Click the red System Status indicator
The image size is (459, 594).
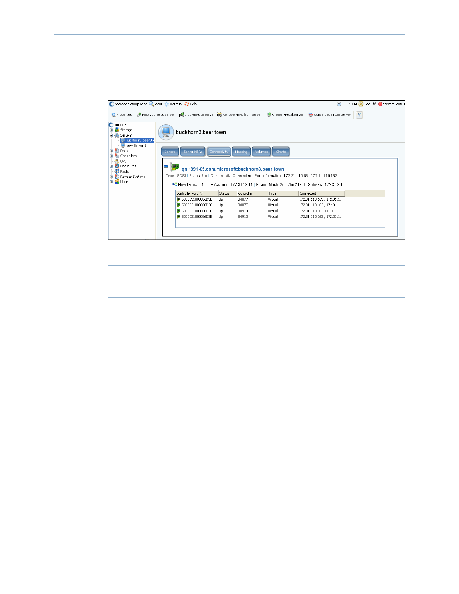(380, 104)
